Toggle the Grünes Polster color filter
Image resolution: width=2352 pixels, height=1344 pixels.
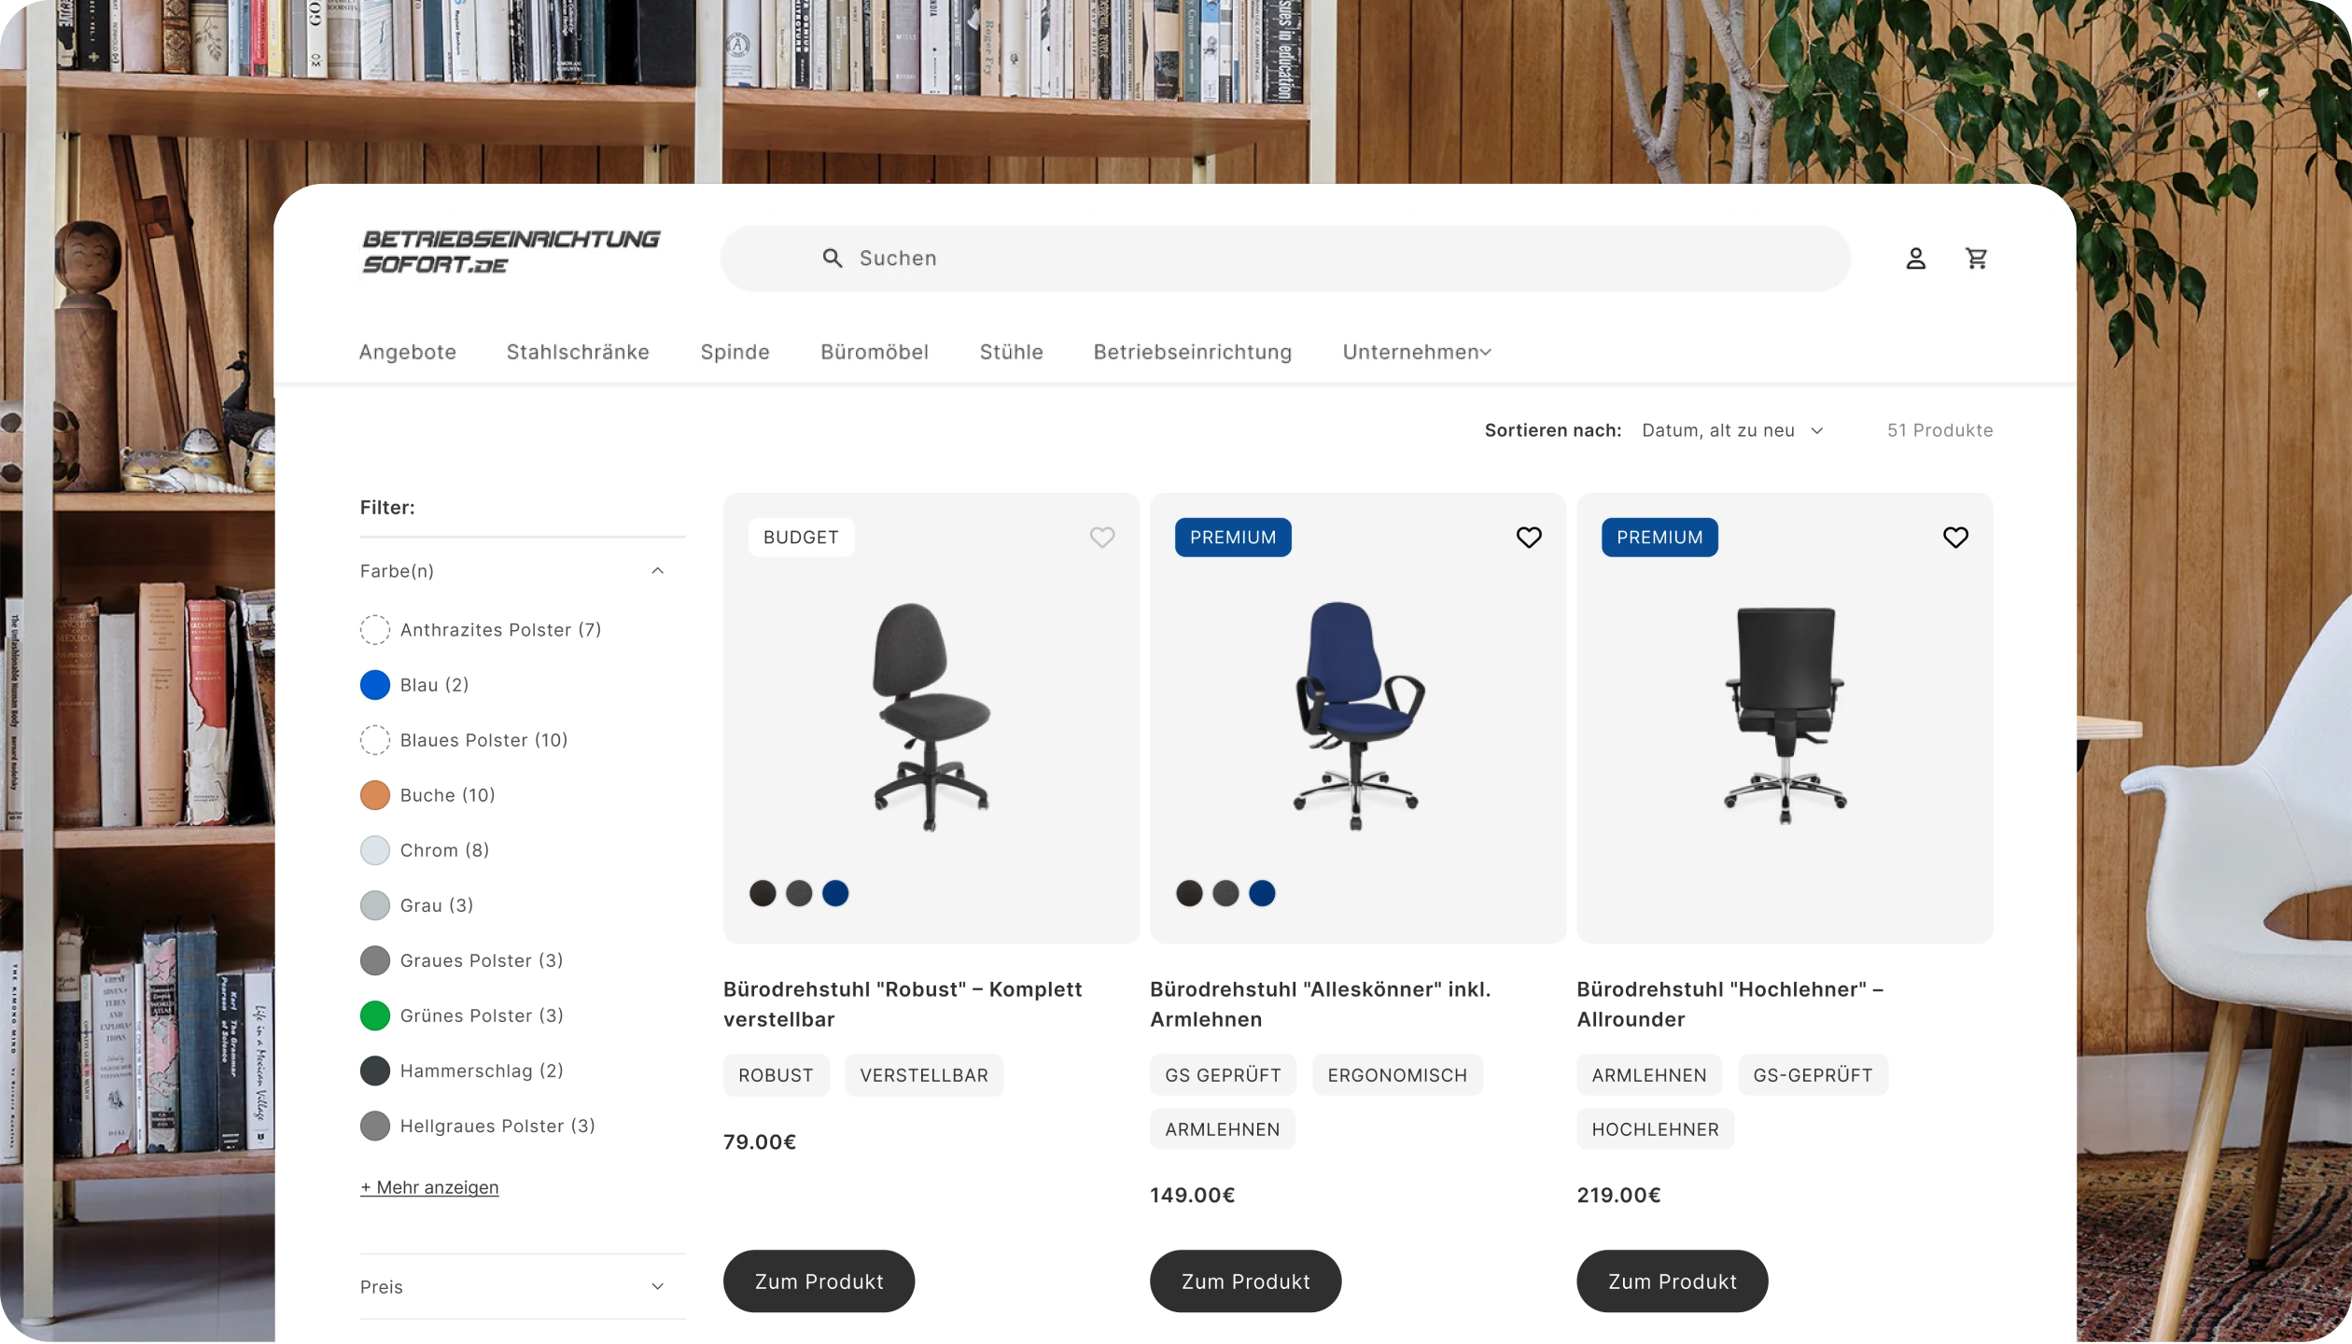pos(461,1015)
